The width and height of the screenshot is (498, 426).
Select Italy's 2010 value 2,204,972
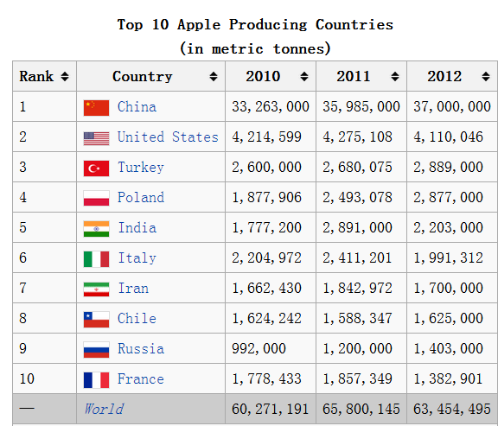(266, 258)
